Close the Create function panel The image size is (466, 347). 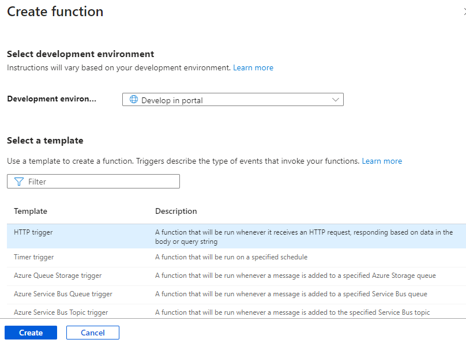click(x=464, y=12)
